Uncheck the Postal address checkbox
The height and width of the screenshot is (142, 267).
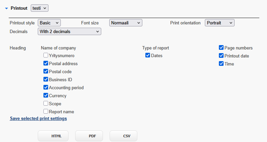[x=46, y=63]
